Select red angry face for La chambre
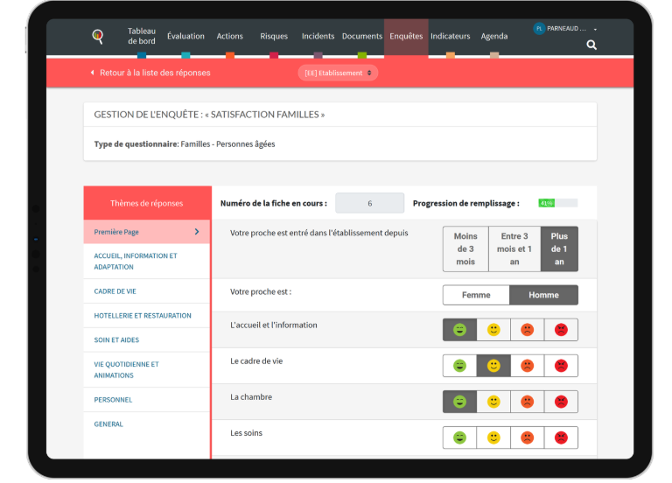This screenshot has width=672, height=483. [x=561, y=402]
